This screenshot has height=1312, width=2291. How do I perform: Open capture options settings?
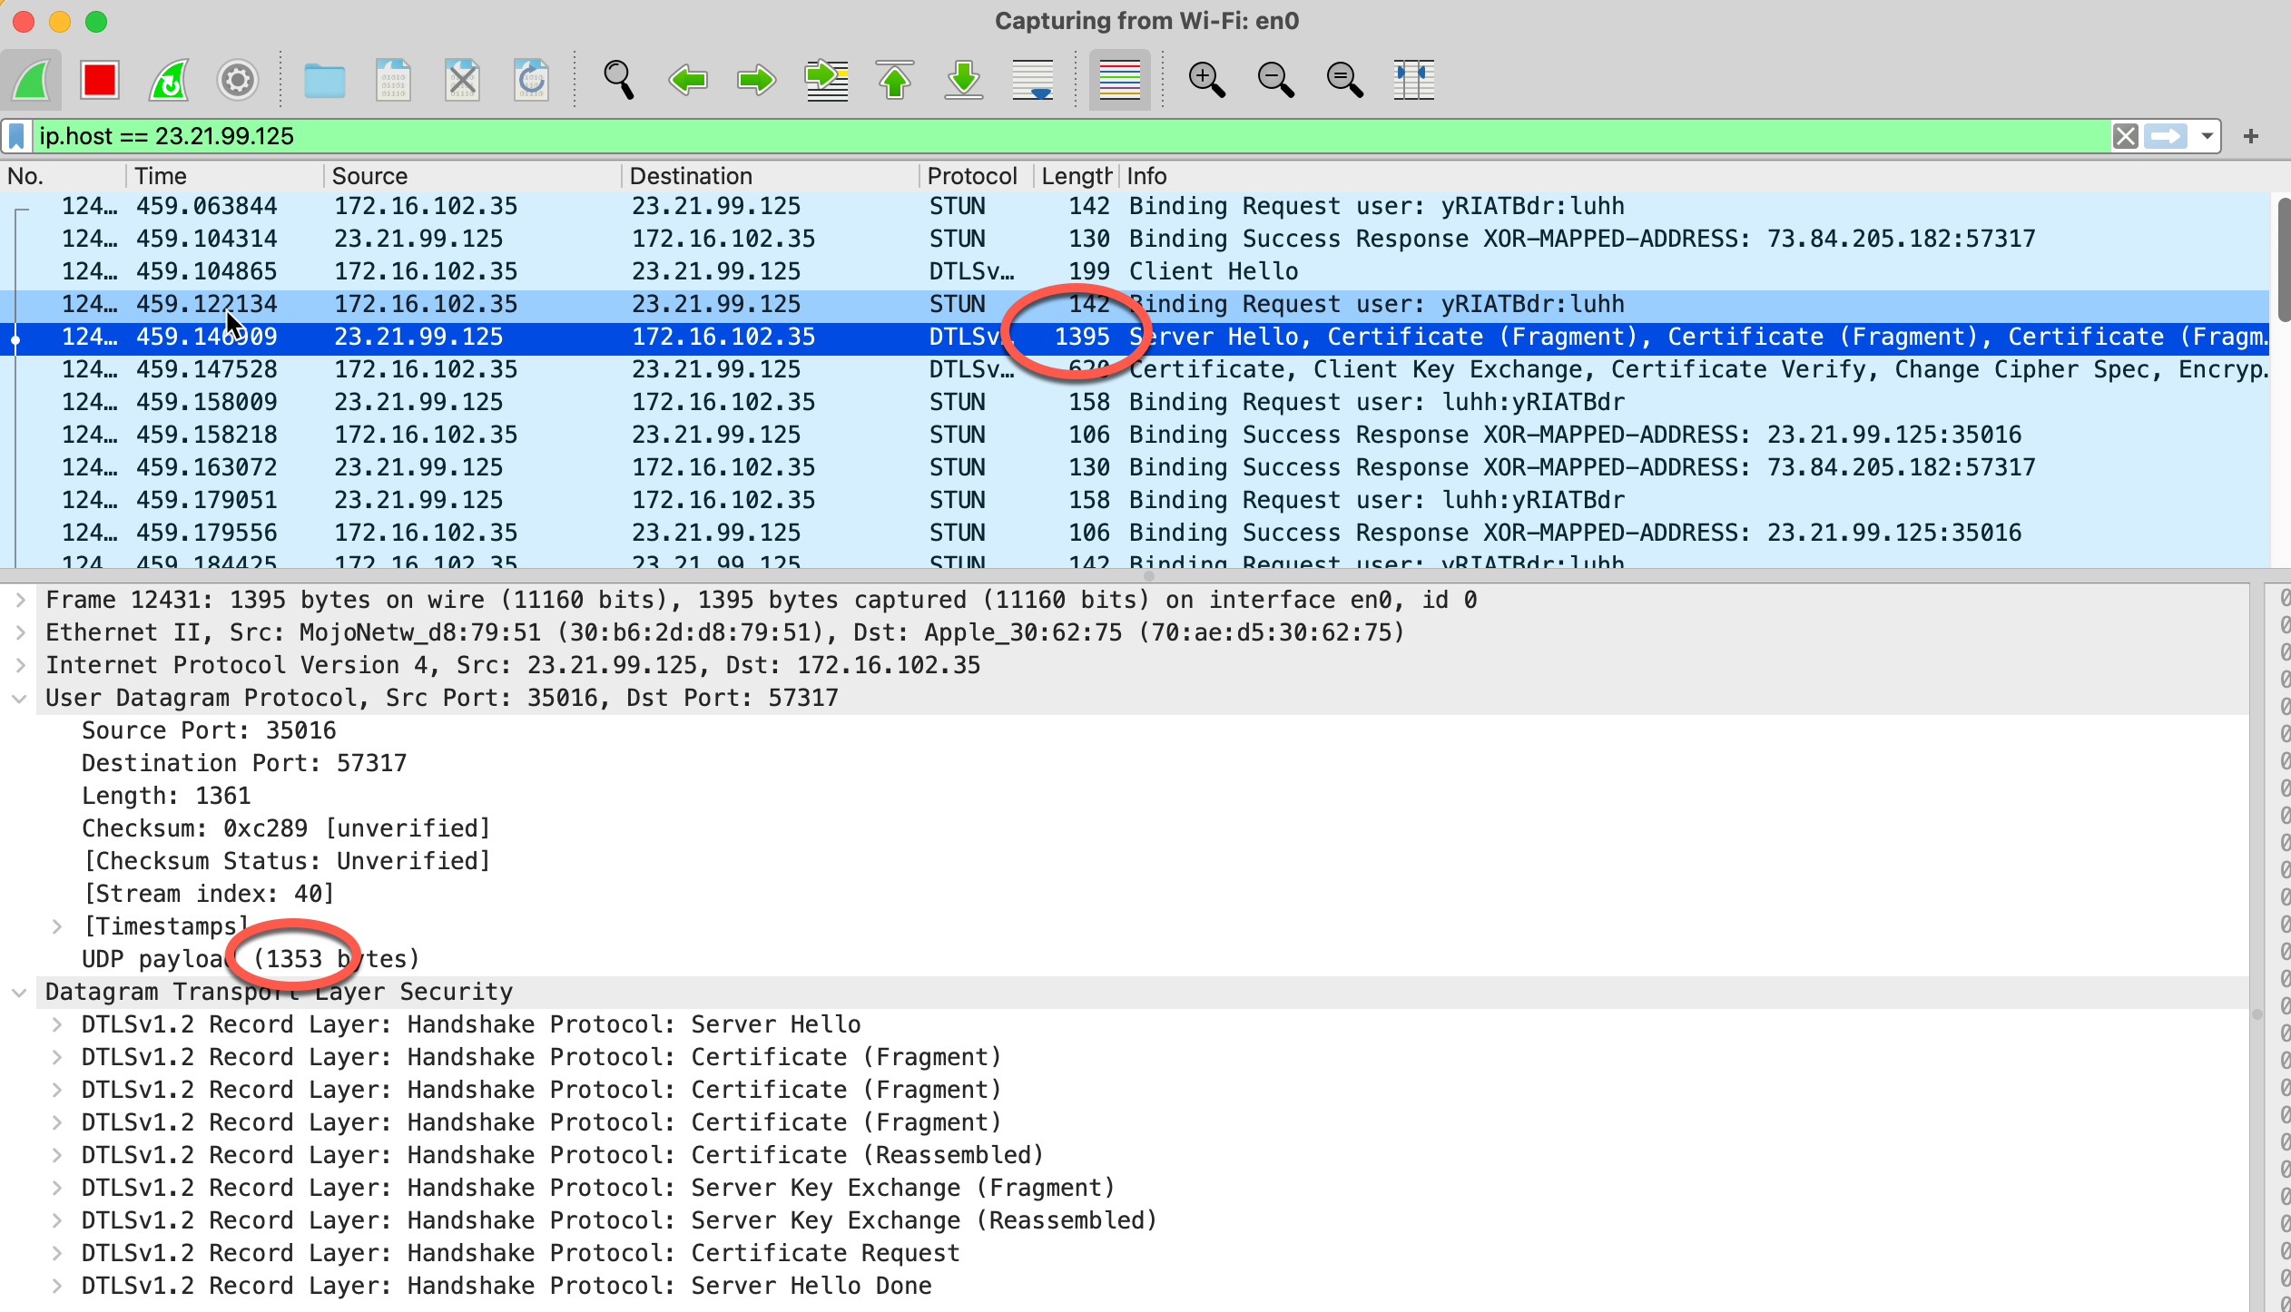tap(237, 80)
